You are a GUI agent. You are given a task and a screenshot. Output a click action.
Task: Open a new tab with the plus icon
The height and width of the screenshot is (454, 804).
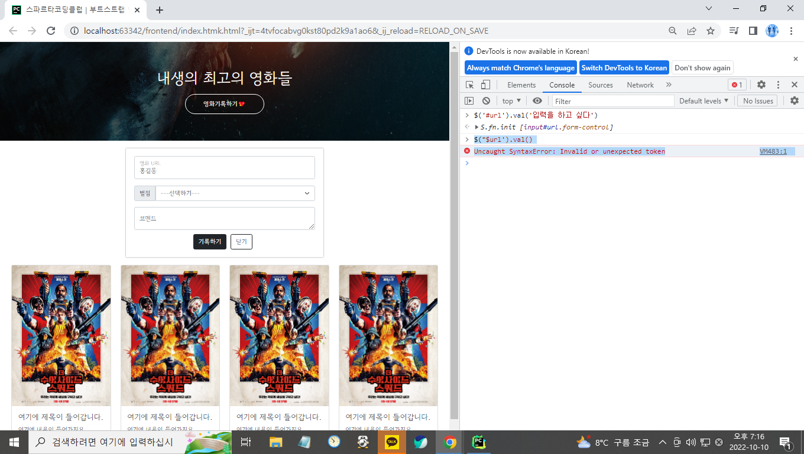click(160, 10)
